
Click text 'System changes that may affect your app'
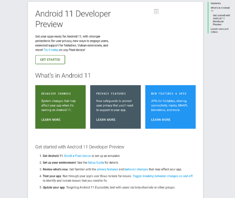pos(58,103)
